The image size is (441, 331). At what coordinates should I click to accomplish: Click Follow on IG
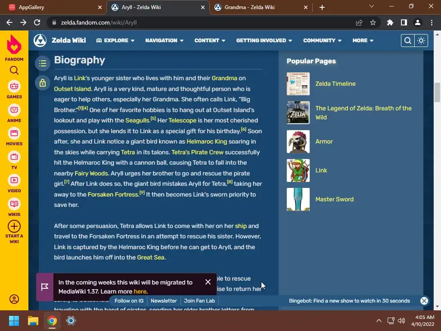pyautogui.click(x=129, y=300)
